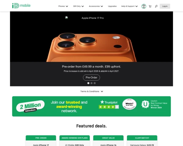Screen dimensions: 183x146
Task: Select the first carousel slide dot
Action: (x=88, y=83)
